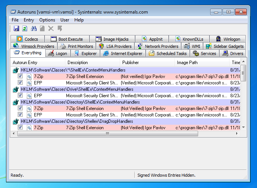Image resolution: width=257 pixels, height=188 pixels.
Task: Uncheck 7-Zip under Directory\Shellex\DragDropHandlers
Action: coord(20,127)
